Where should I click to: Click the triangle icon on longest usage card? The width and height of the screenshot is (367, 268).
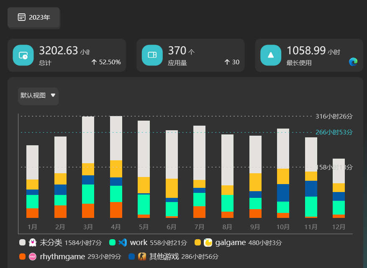click(271, 55)
